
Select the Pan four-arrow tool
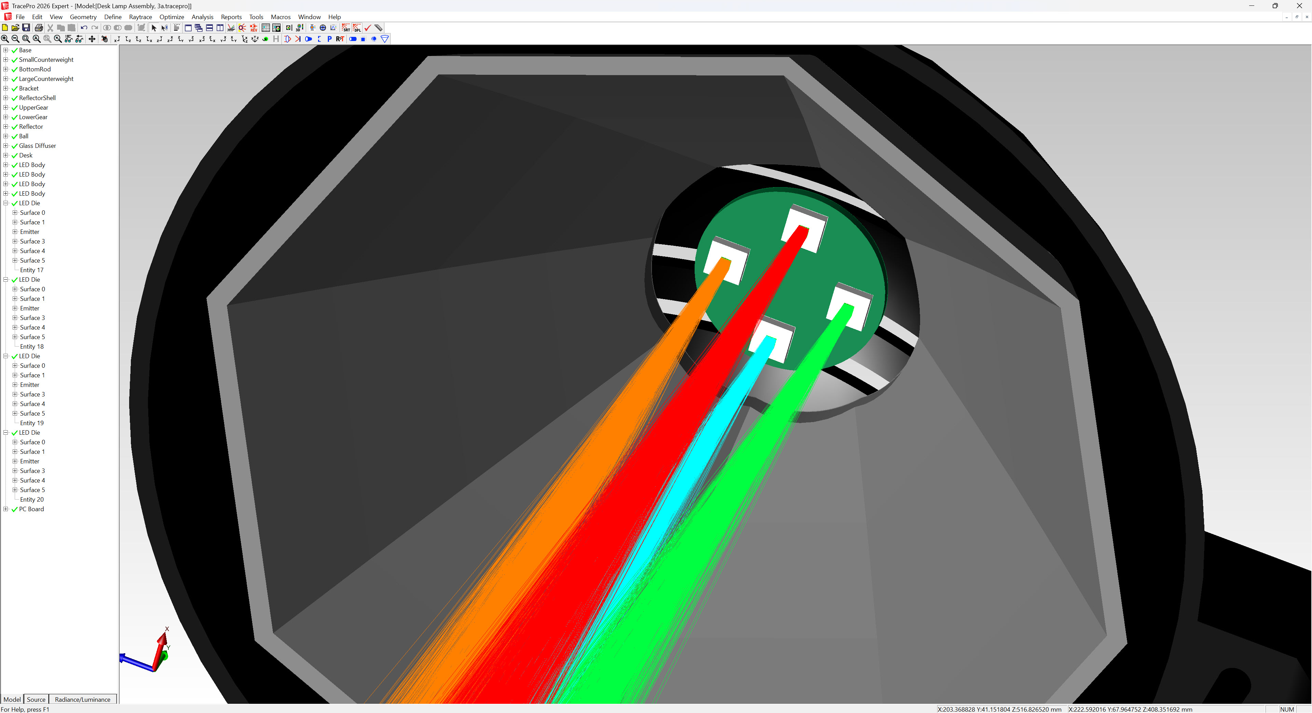click(92, 39)
